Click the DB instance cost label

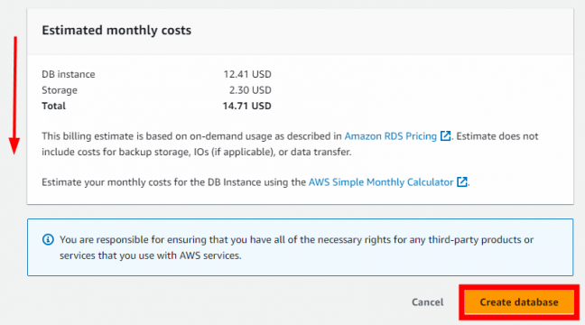[69, 74]
